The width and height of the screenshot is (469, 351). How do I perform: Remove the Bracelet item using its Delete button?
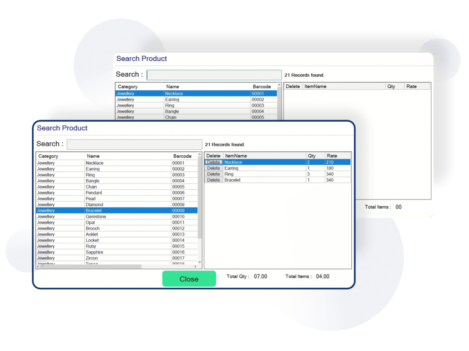[x=213, y=180]
